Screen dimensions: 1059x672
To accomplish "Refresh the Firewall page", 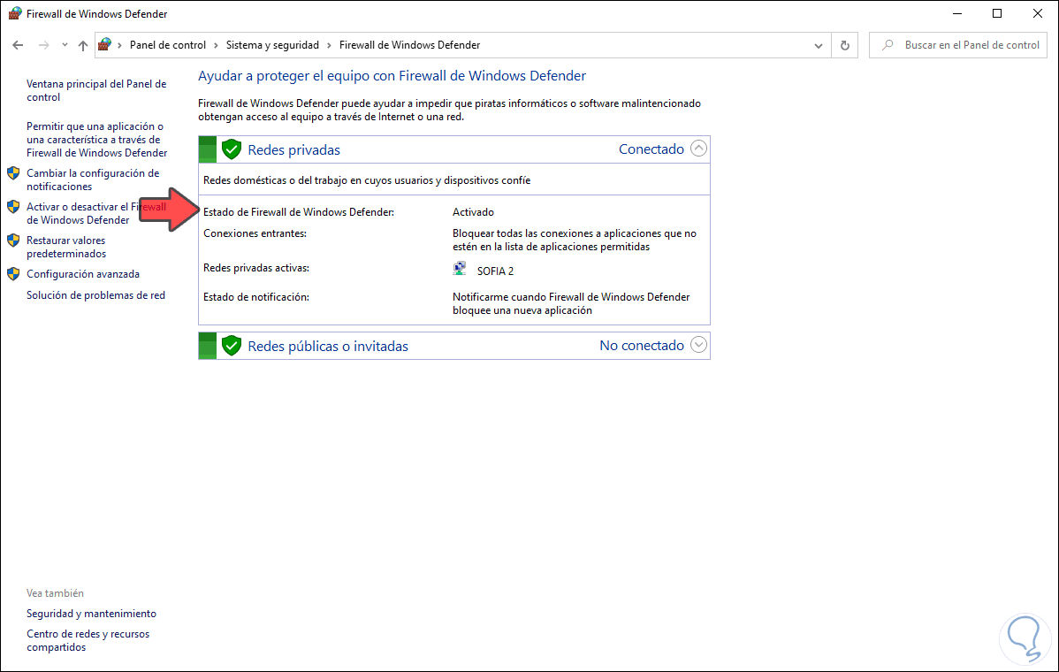I will point(844,45).
